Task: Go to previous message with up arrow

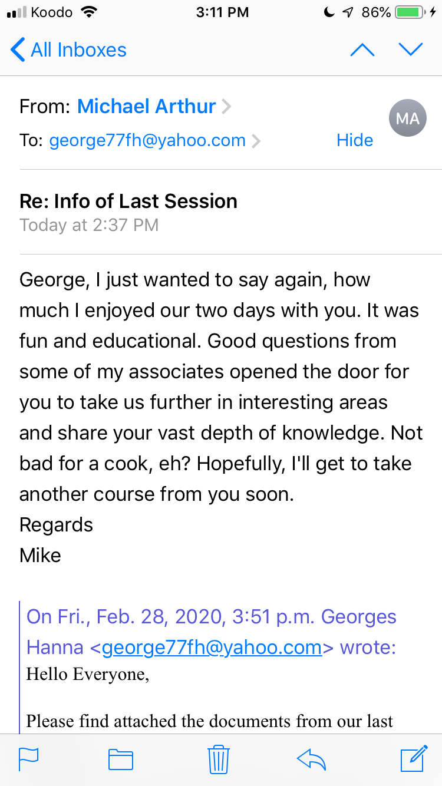Action: pos(362,50)
